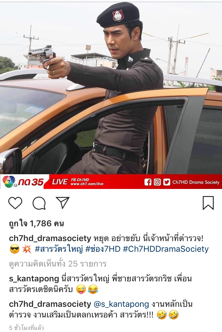Open the #ช่อง7HD hashtag

click(x=103, y=249)
